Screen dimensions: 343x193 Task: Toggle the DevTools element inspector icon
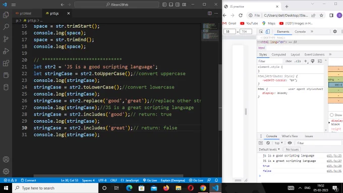tap(261, 31)
